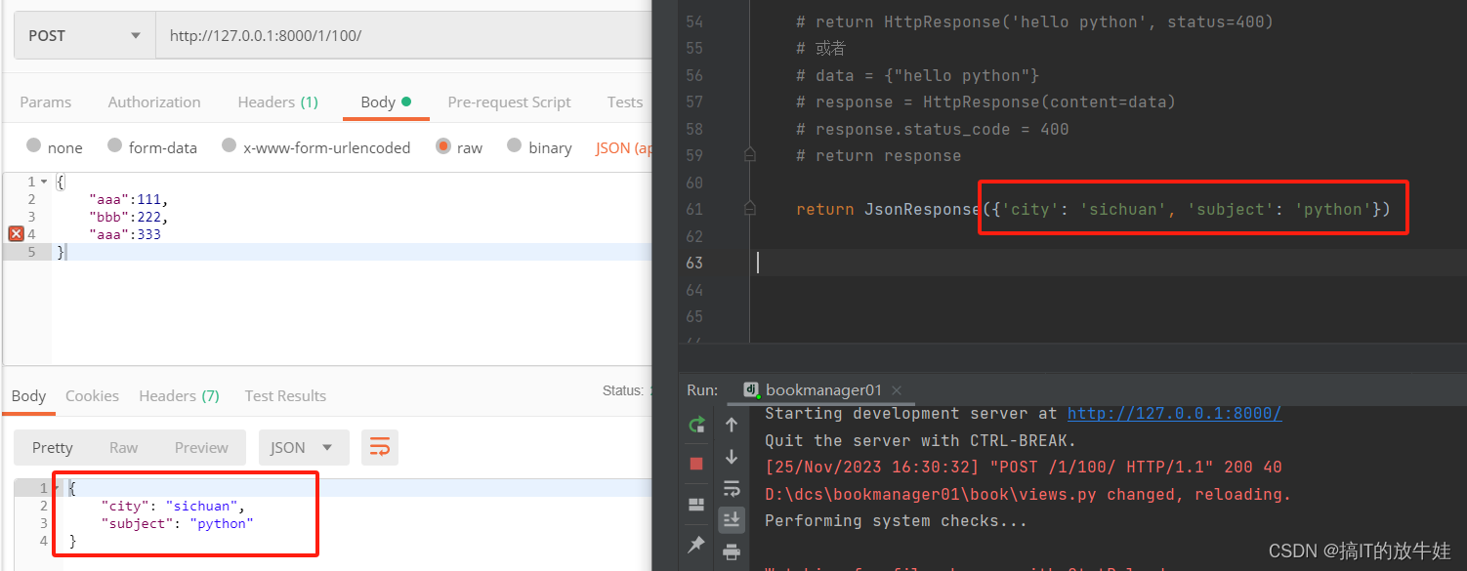Click the down arrow in Run console
Image resolution: width=1467 pixels, height=571 pixels.
tap(732, 457)
